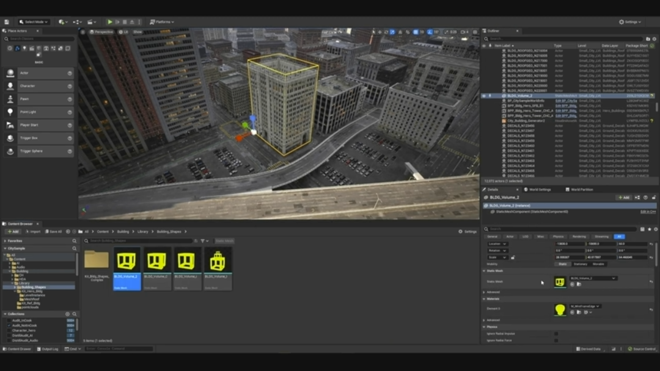Click the Add button in Details panel
660x371 pixels.
[623, 198]
